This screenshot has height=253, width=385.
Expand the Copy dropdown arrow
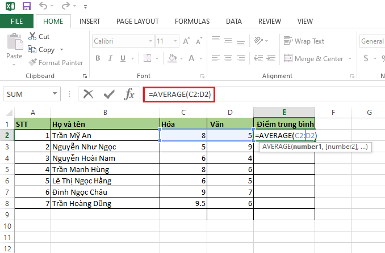click(x=62, y=50)
